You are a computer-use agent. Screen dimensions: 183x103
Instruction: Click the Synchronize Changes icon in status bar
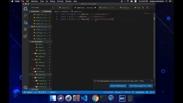tap(35, 92)
